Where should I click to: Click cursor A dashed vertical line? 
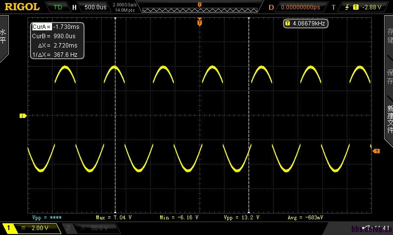pos(115,115)
